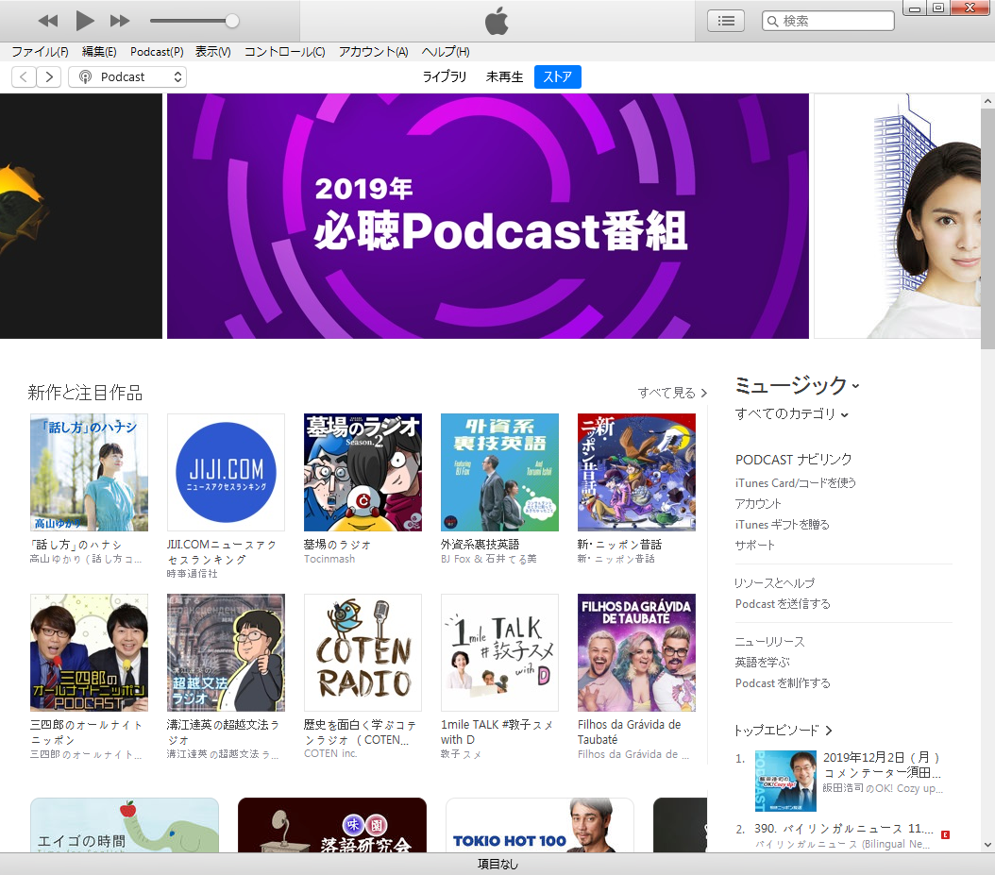995x875 pixels.
Task: Click iTunes ギフトを贈る link
Action: [x=783, y=525]
